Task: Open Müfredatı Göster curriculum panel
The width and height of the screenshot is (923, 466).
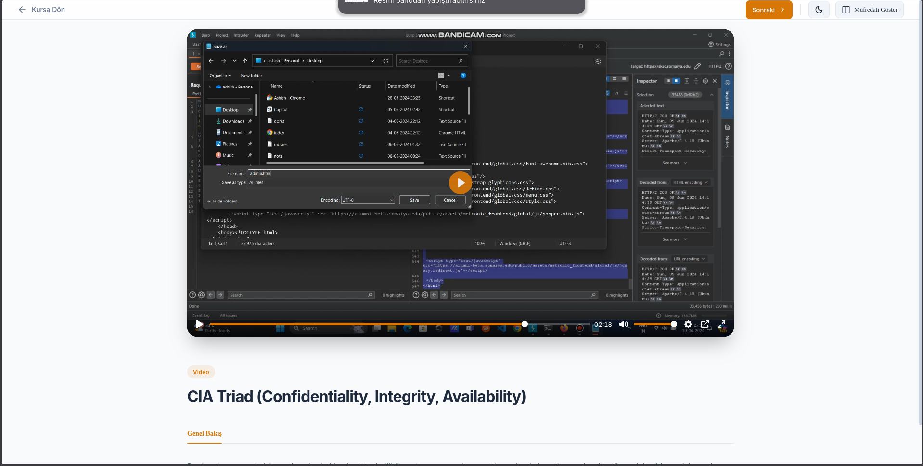Action: click(x=869, y=10)
